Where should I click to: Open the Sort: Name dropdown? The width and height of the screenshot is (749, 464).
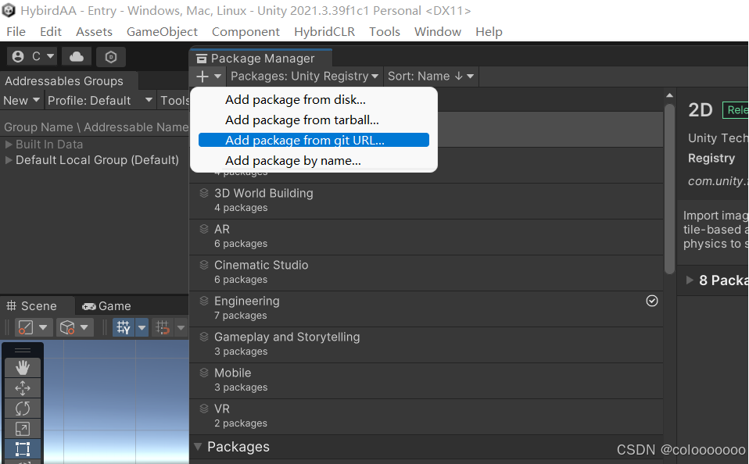click(430, 77)
